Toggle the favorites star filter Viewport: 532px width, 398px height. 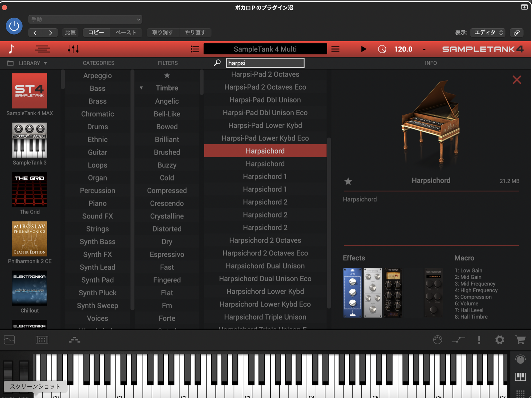click(x=167, y=75)
